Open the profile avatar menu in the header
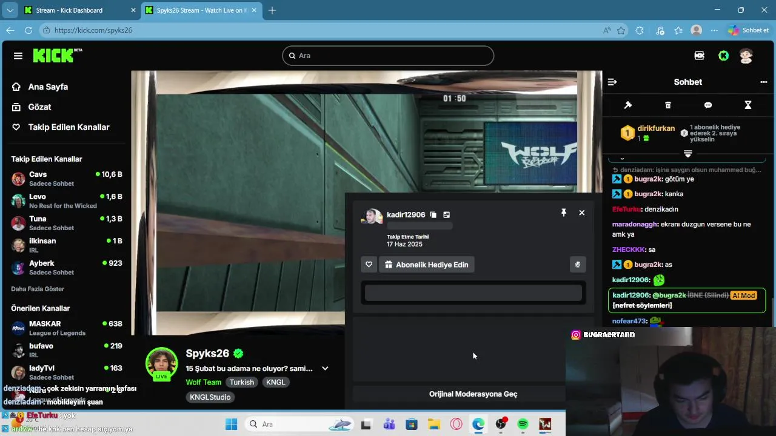776x436 pixels. tap(746, 56)
